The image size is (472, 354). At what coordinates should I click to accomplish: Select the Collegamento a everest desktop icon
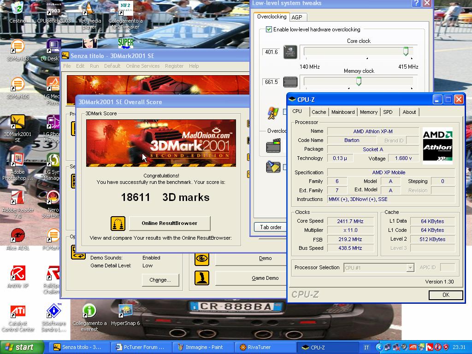point(89,318)
